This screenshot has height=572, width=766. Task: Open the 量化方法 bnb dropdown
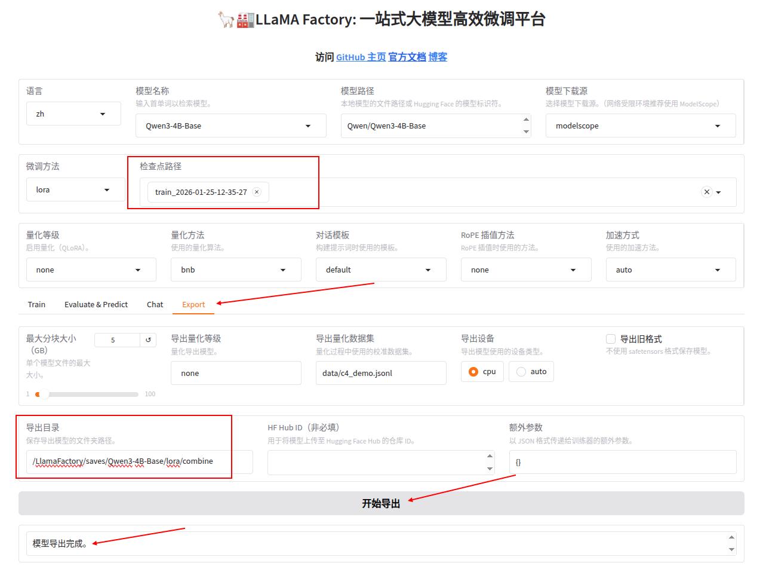pyautogui.click(x=236, y=270)
